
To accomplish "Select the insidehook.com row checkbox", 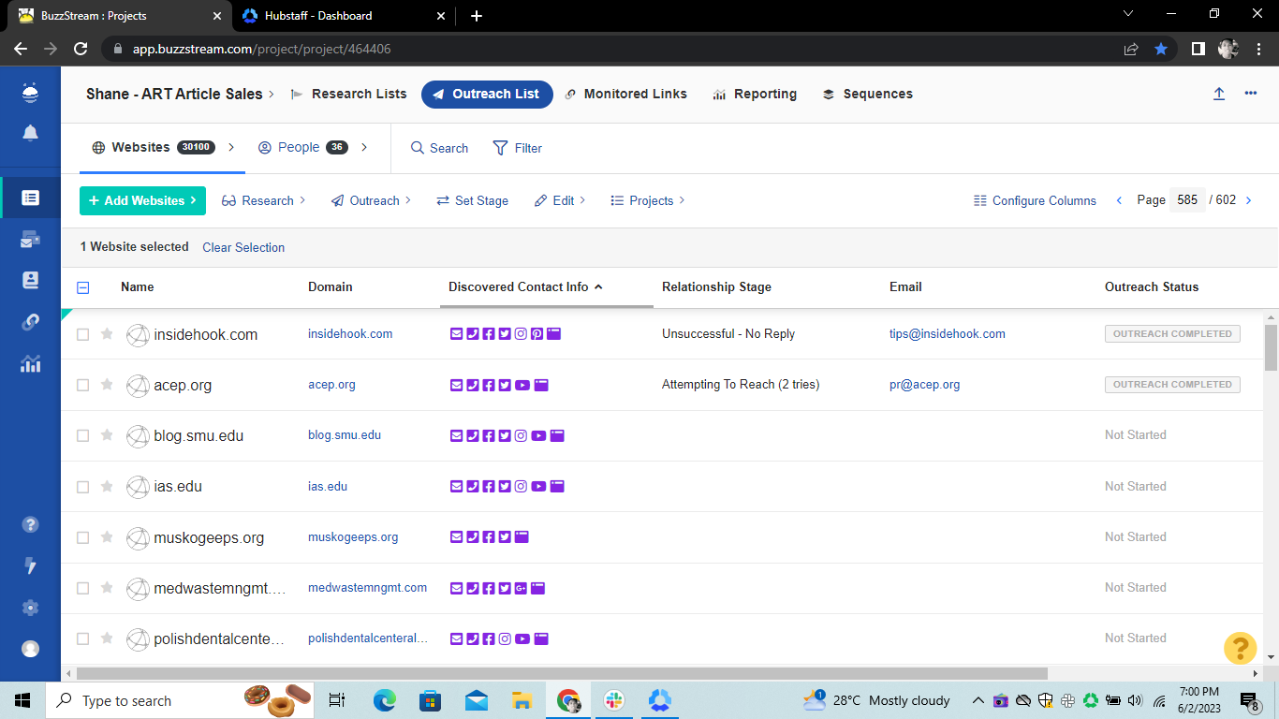I will click(82, 334).
